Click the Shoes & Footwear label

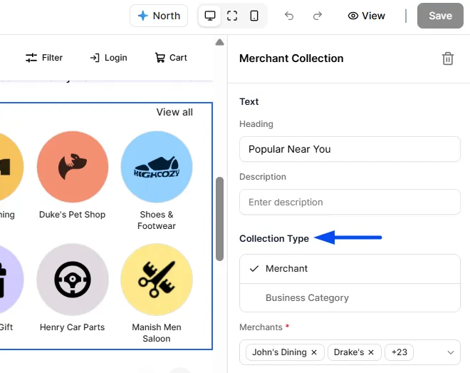[157, 220]
